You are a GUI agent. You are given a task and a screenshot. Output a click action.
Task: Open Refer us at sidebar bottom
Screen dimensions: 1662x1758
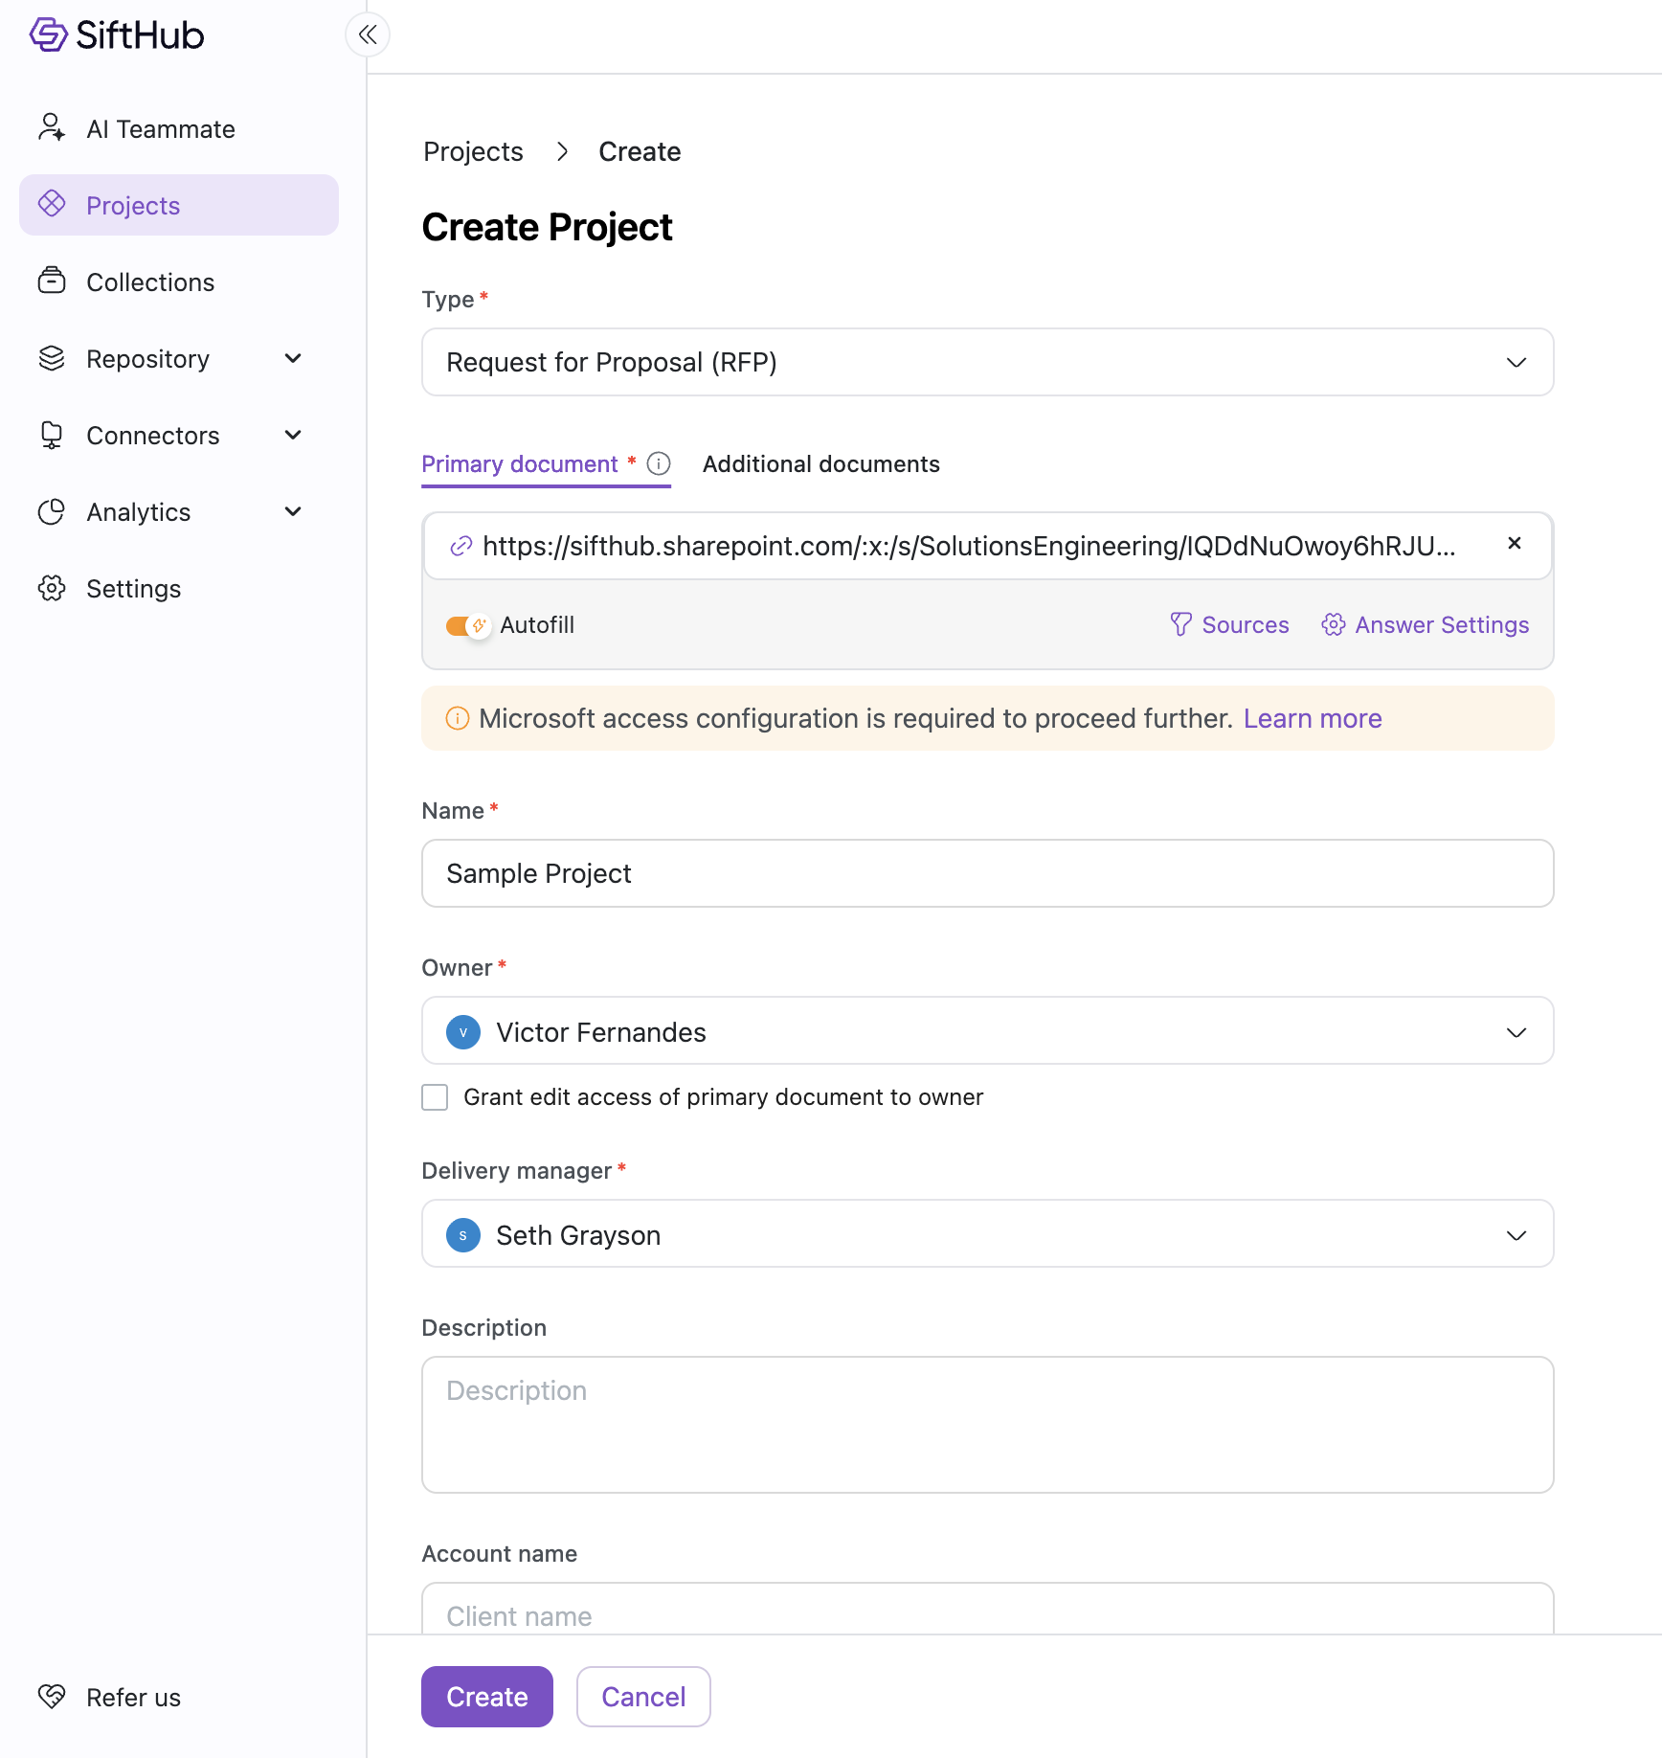[133, 1698]
